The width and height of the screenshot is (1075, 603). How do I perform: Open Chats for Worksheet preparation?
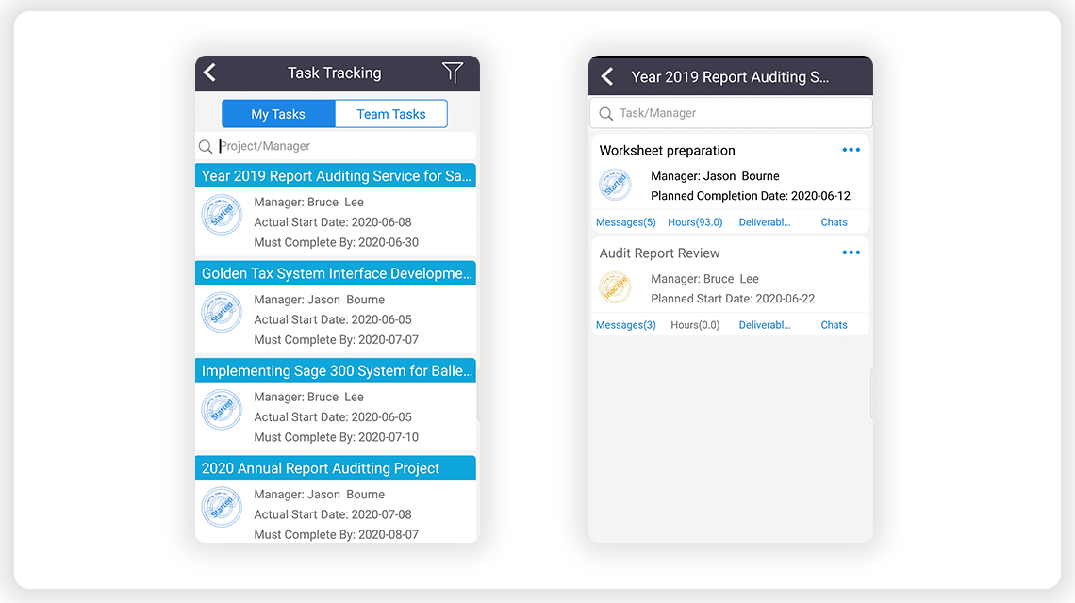834,222
